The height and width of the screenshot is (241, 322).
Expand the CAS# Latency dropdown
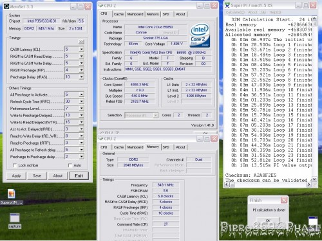[x=81, y=49]
